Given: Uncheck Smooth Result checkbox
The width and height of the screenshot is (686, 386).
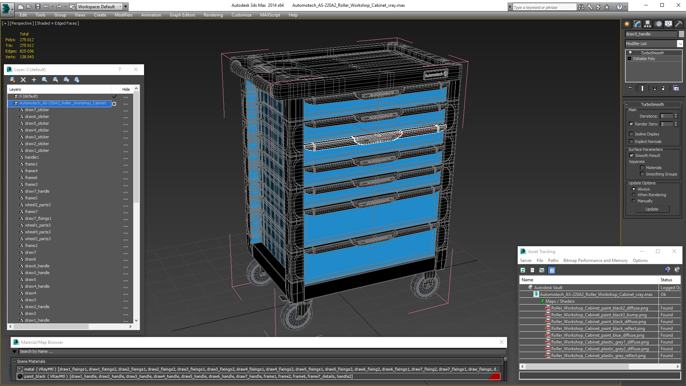Looking at the screenshot, I should click(x=631, y=155).
